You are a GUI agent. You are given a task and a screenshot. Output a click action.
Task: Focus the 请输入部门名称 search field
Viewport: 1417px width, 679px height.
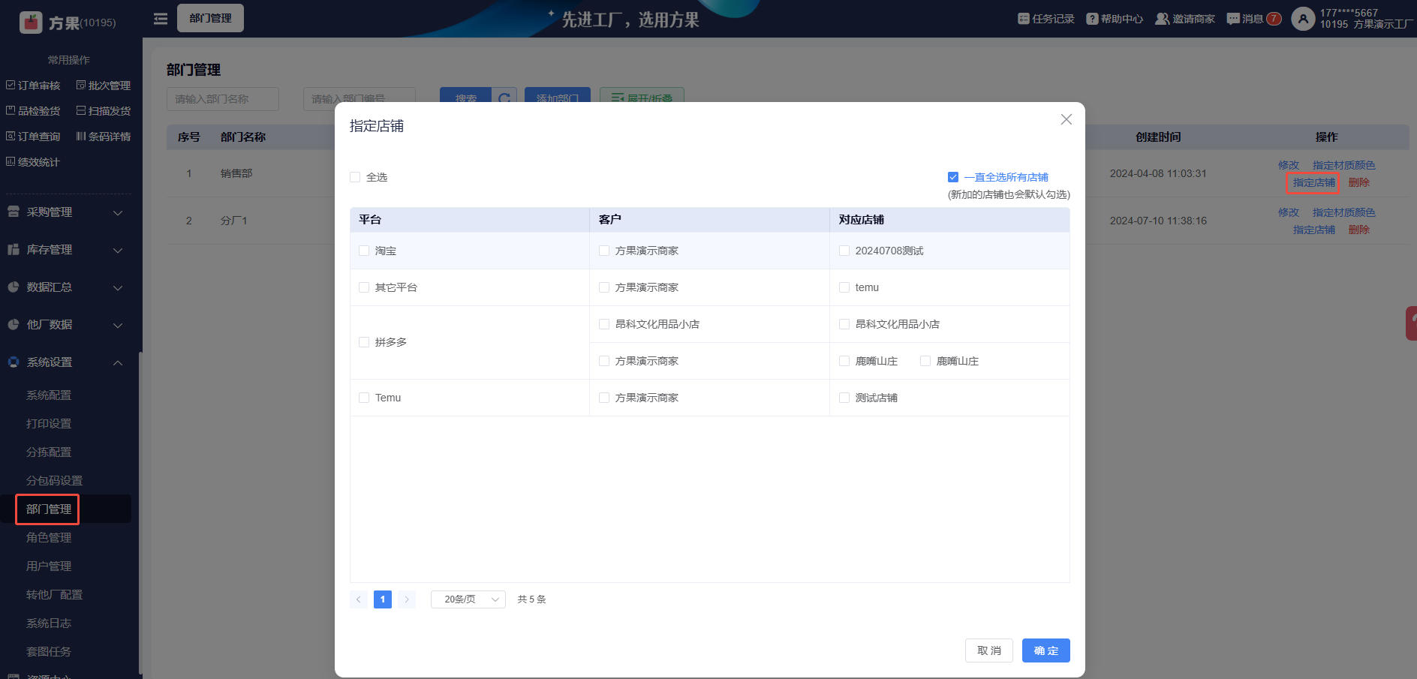point(223,99)
